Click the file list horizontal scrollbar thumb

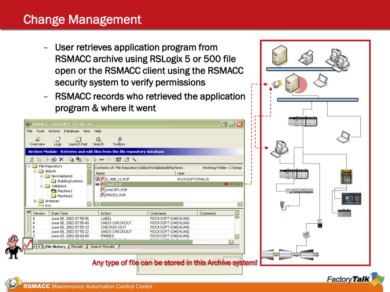(x=141, y=204)
